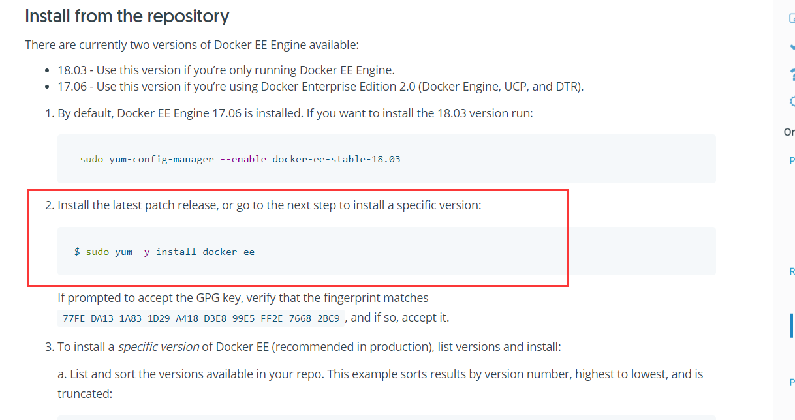Open the question mark help icon
Viewport: 795px width, 420px height.
792,74
